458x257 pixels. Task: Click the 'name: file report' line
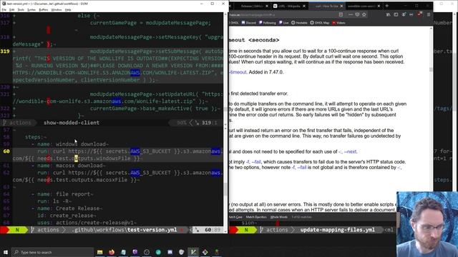click(62, 194)
